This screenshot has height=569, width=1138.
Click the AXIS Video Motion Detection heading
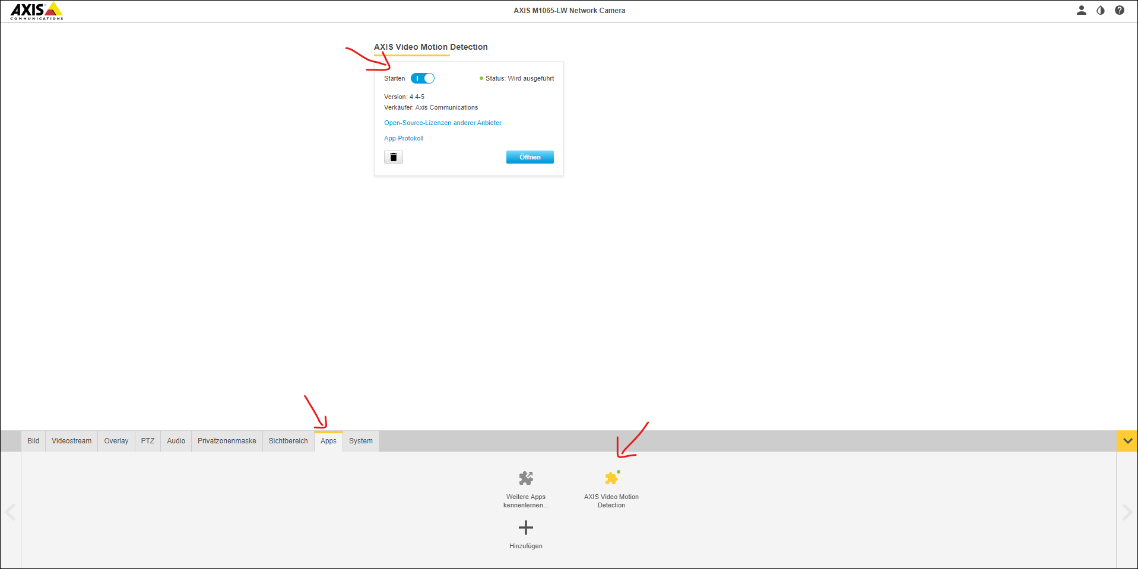[x=431, y=47]
